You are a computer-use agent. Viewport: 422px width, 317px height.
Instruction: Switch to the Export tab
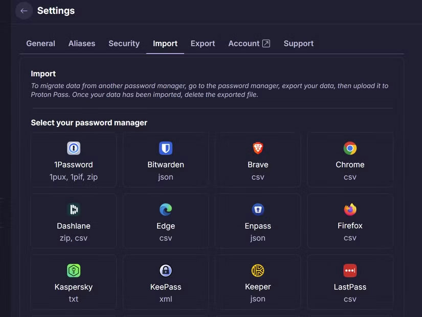(x=203, y=44)
